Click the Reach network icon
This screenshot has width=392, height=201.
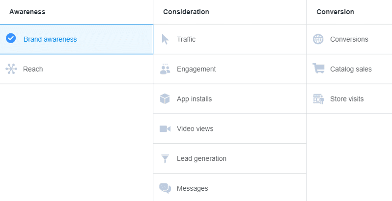pos(11,69)
